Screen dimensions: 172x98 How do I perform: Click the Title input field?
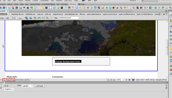(x=69, y=18)
